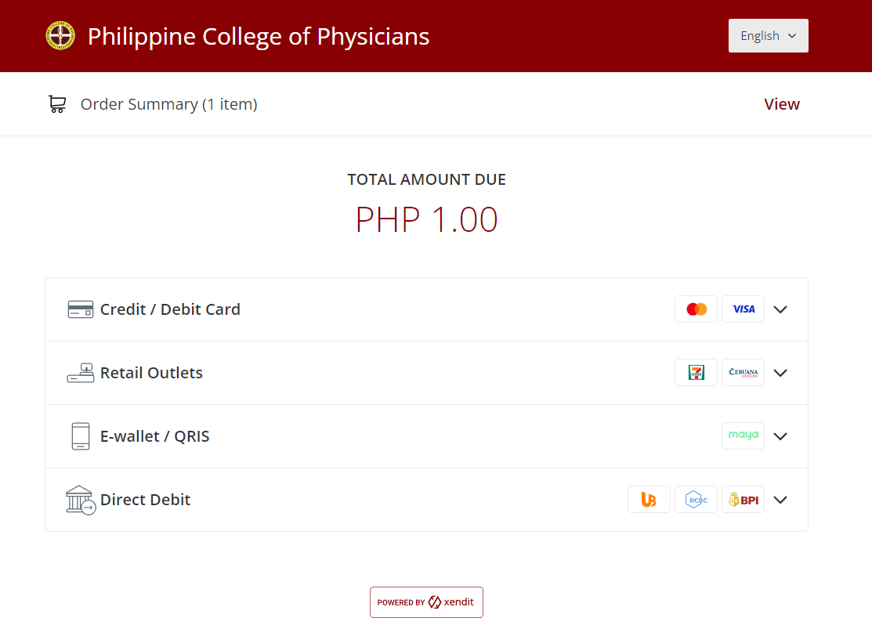Screen dimensions: 872x636
Task: Click the shopping cart icon
Action: (57, 104)
